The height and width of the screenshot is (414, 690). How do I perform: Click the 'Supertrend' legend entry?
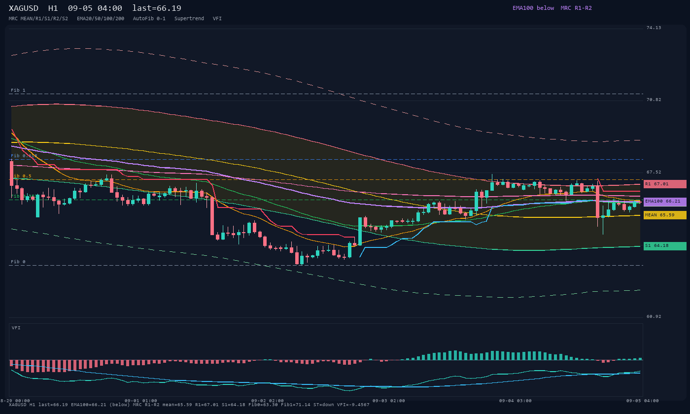[x=189, y=19]
